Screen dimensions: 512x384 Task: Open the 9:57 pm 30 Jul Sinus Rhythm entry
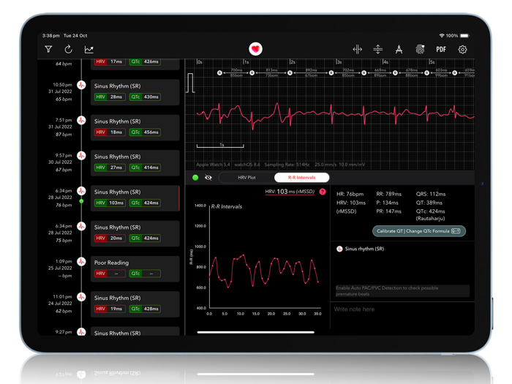pyautogui.click(x=135, y=162)
